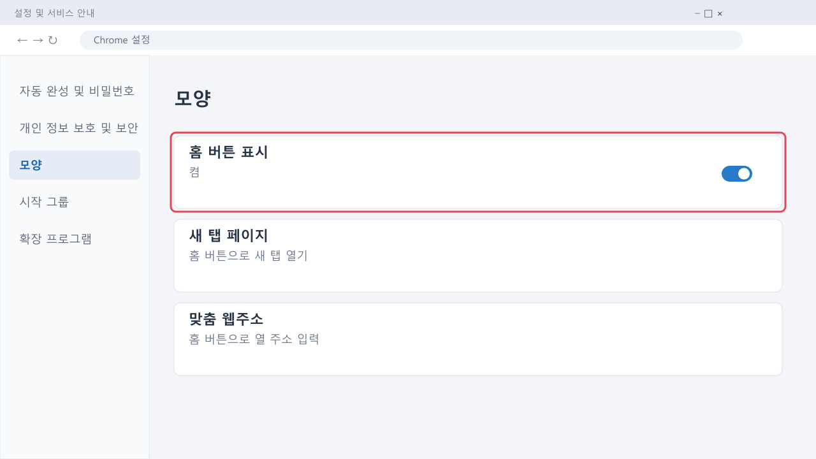Click the 모양 page heading
816x459 pixels.
(x=193, y=98)
